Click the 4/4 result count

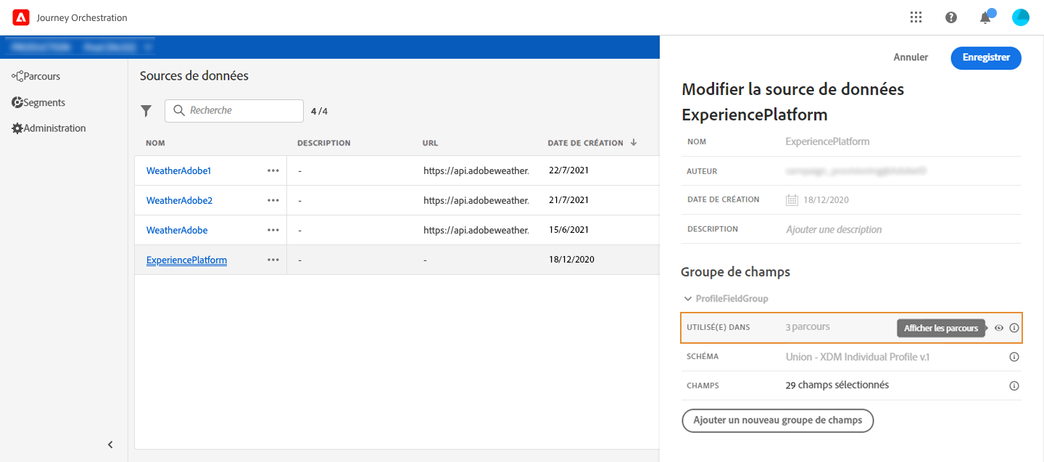tap(319, 111)
